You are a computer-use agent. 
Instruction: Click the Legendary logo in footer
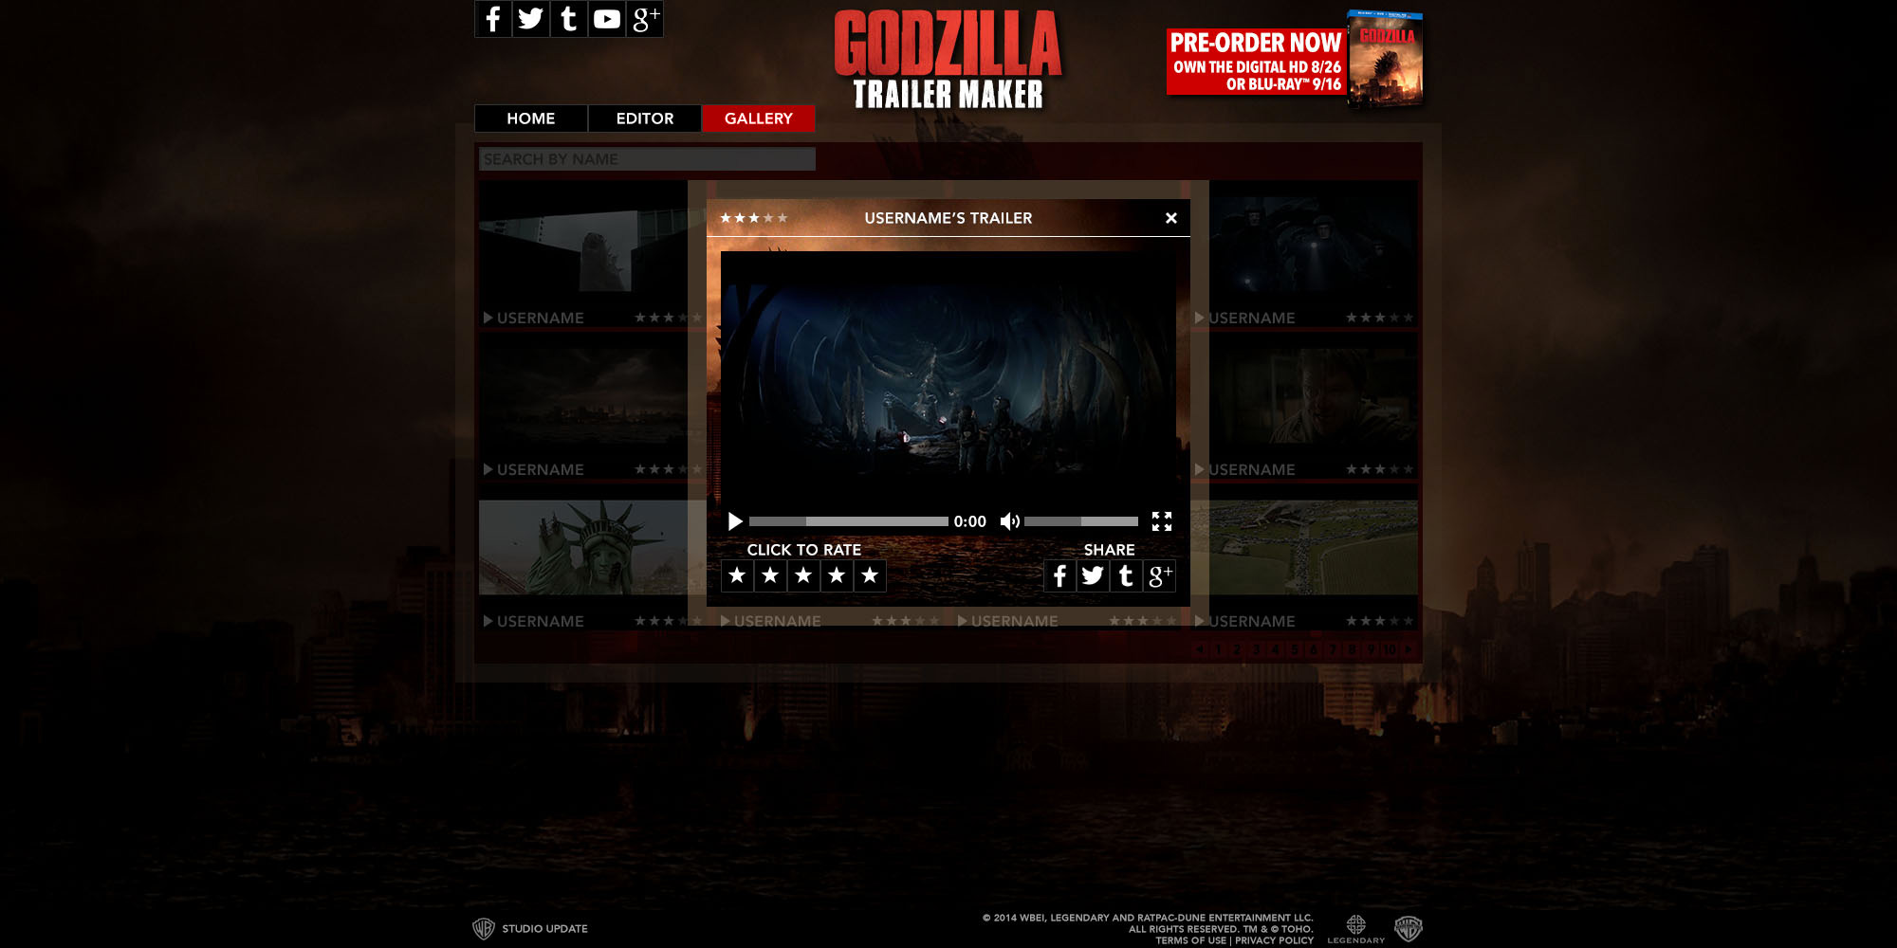click(1355, 929)
